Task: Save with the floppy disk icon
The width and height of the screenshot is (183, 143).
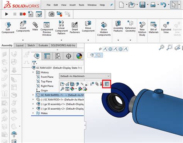Action: click(142, 5)
